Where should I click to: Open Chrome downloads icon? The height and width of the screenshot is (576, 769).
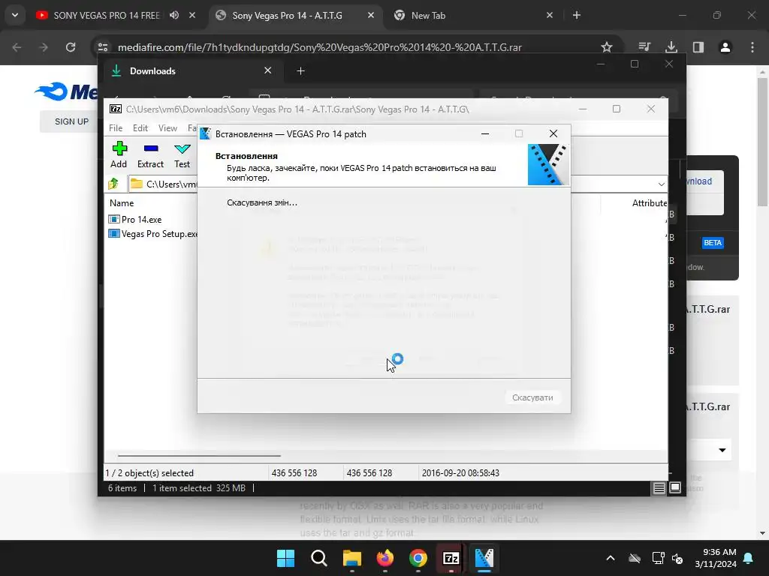point(671,47)
